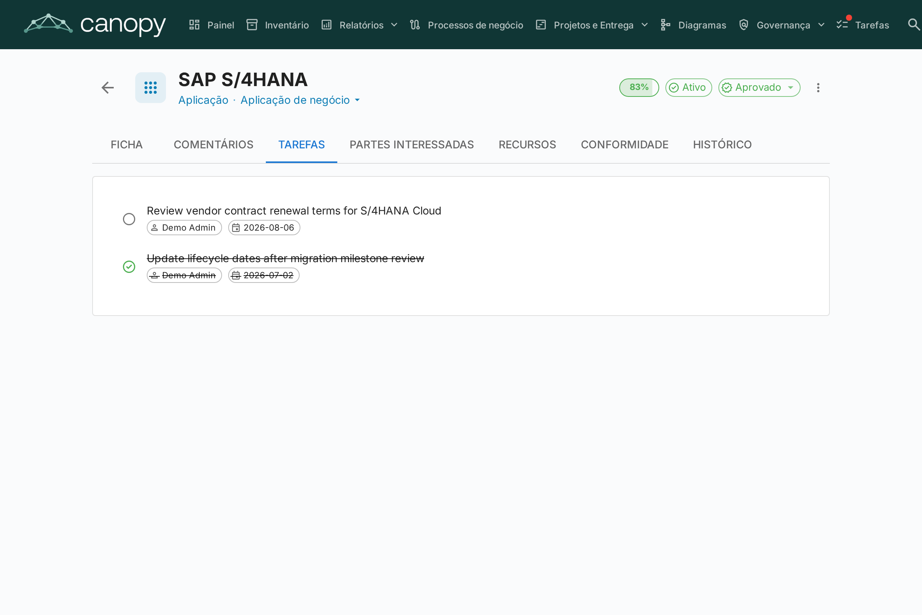The height and width of the screenshot is (615, 922).
Task: Open Tarefas checklist icon with notification
Action: [x=842, y=24]
